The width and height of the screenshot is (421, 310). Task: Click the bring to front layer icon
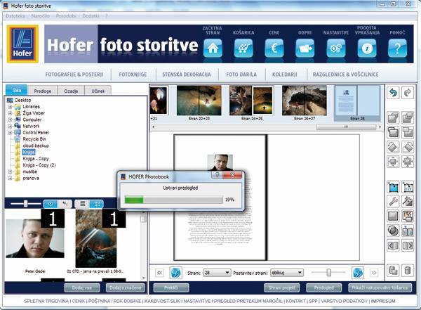(x=393, y=118)
